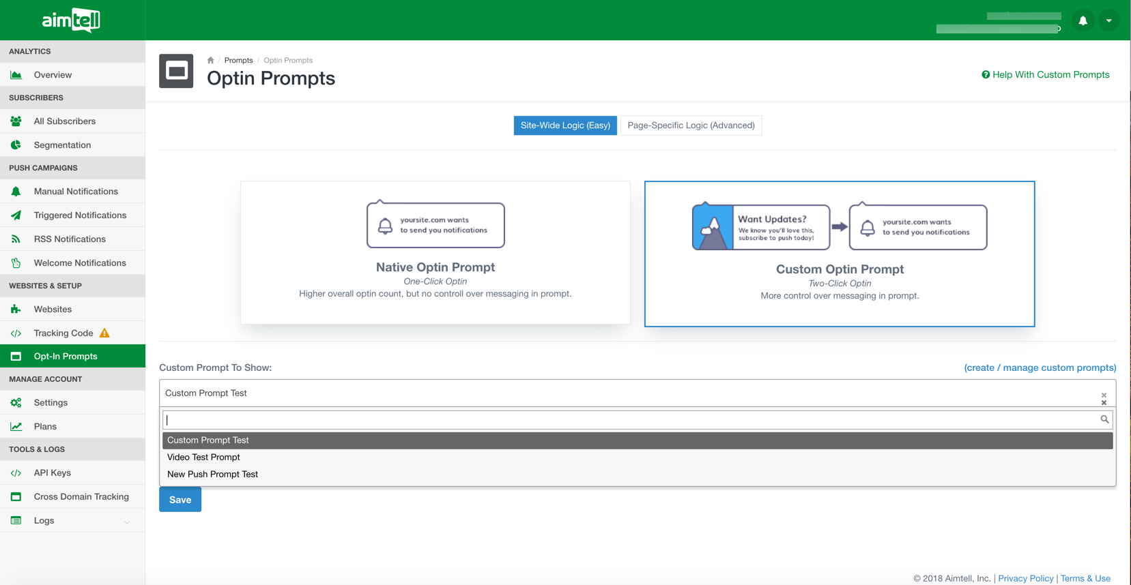Click the Want Updates? preview illustration

click(761, 226)
